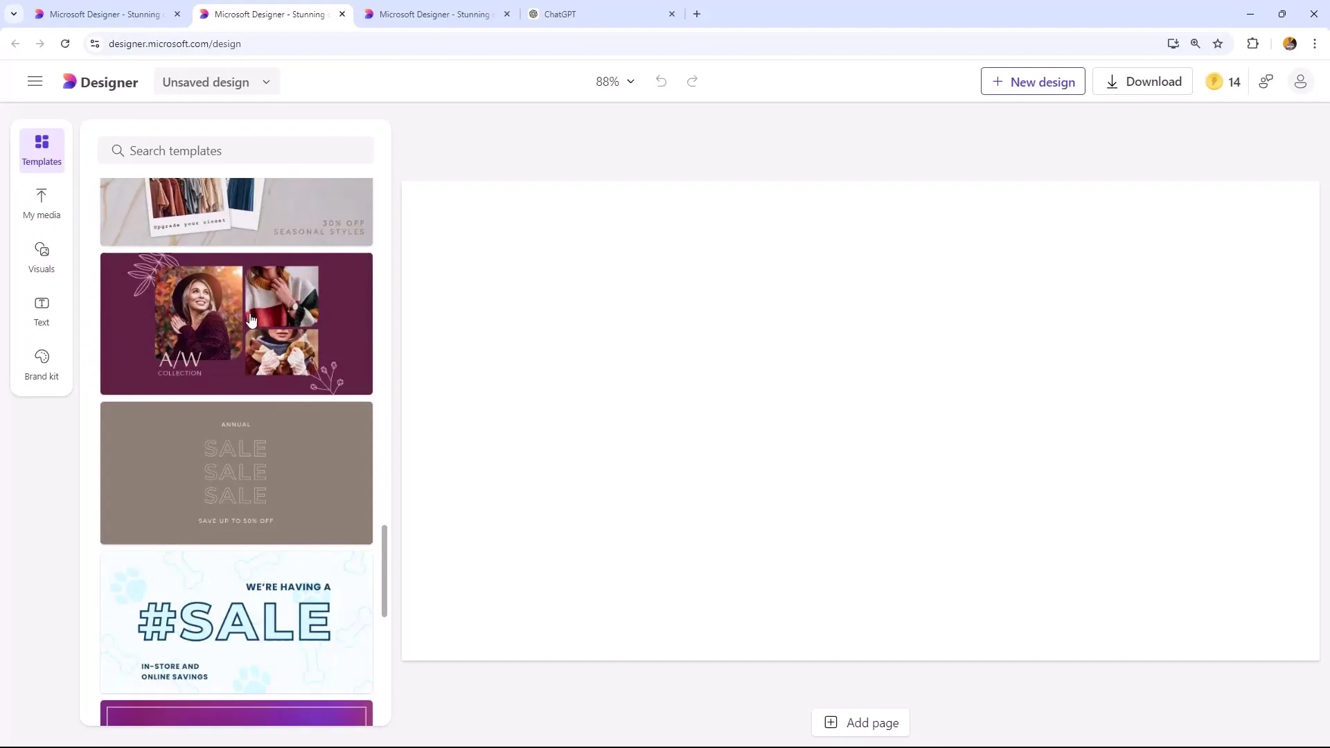Click the undo button
The height and width of the screenshot is (748, 1330).
[x=662, y=81]
